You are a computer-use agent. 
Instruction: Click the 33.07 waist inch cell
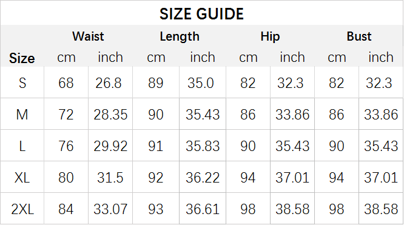pyautogui.click(x=110, y=209)
